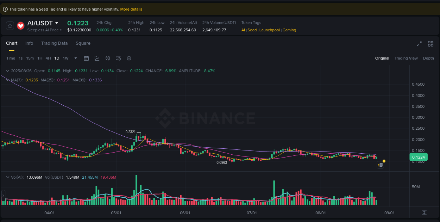
Task: Open the multi-chart grid layout icon
Action: pos(430,44)
